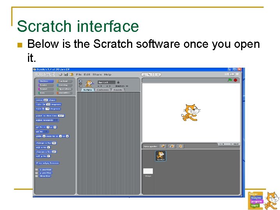Click the turn counterclockwise 15 degrees block
280x210 pixels.
(x=48, y=109)
